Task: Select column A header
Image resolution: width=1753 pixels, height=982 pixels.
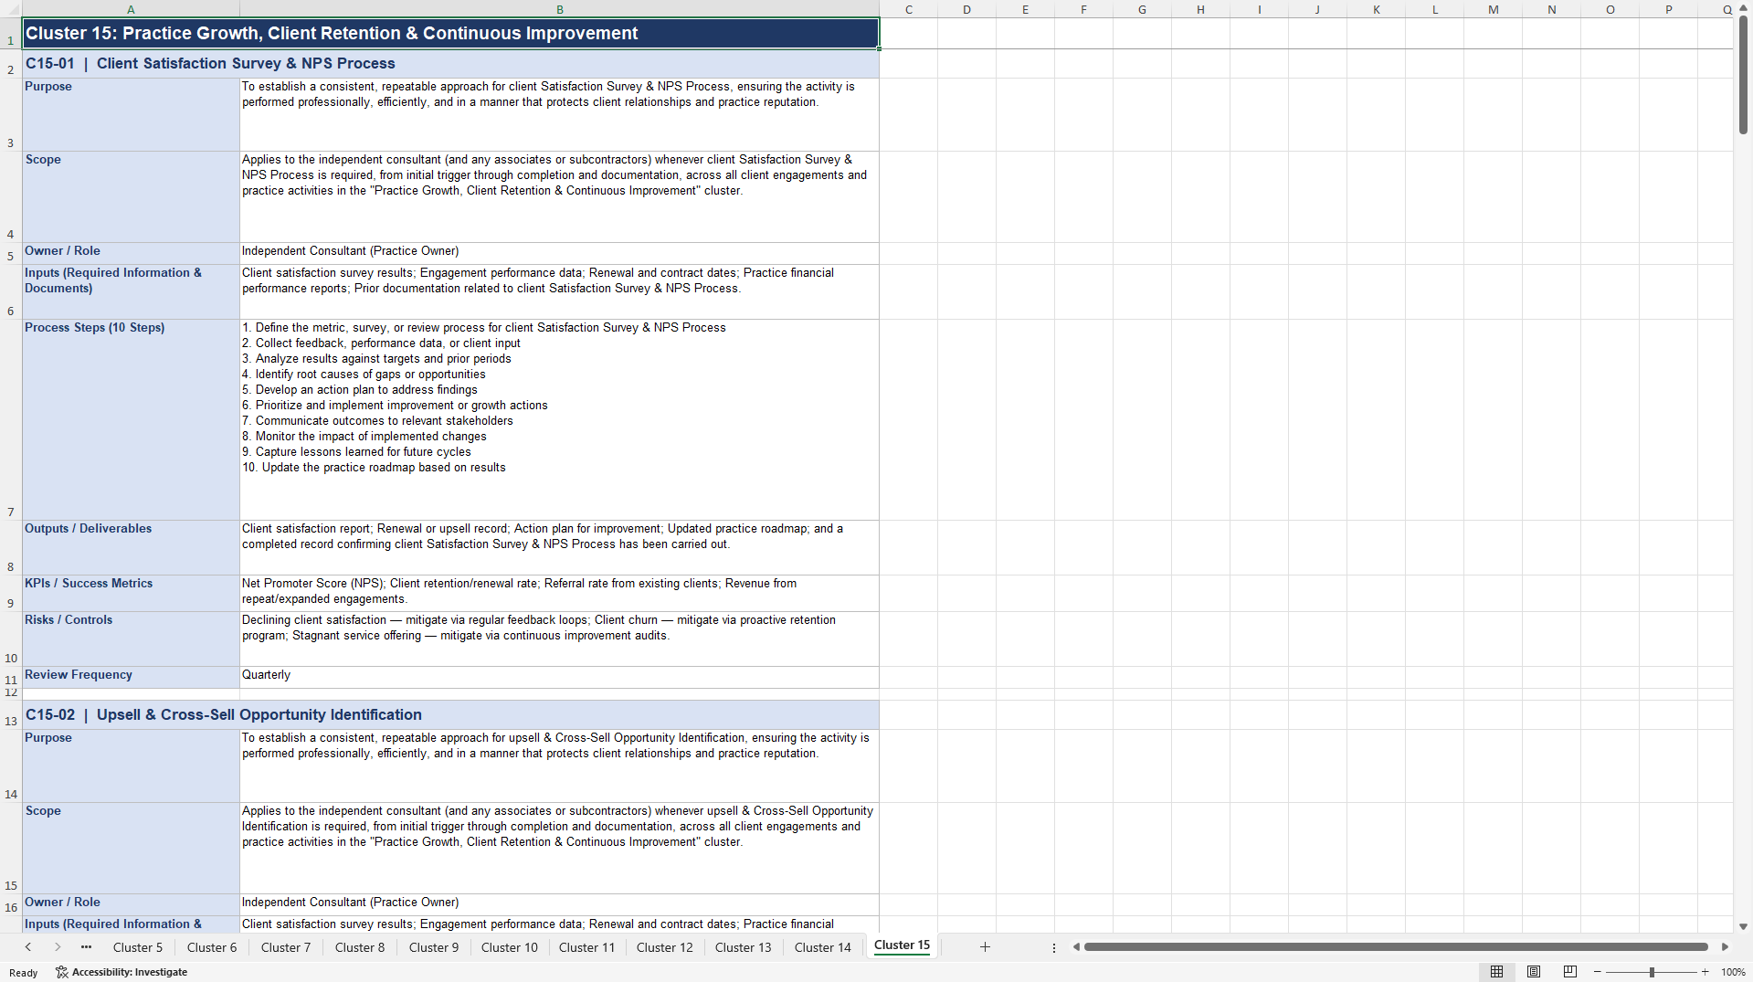Action: coord(131,9)
